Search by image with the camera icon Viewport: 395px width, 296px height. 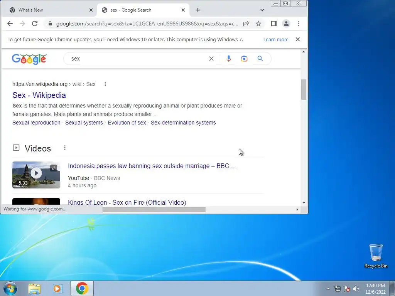coord(244,59)
